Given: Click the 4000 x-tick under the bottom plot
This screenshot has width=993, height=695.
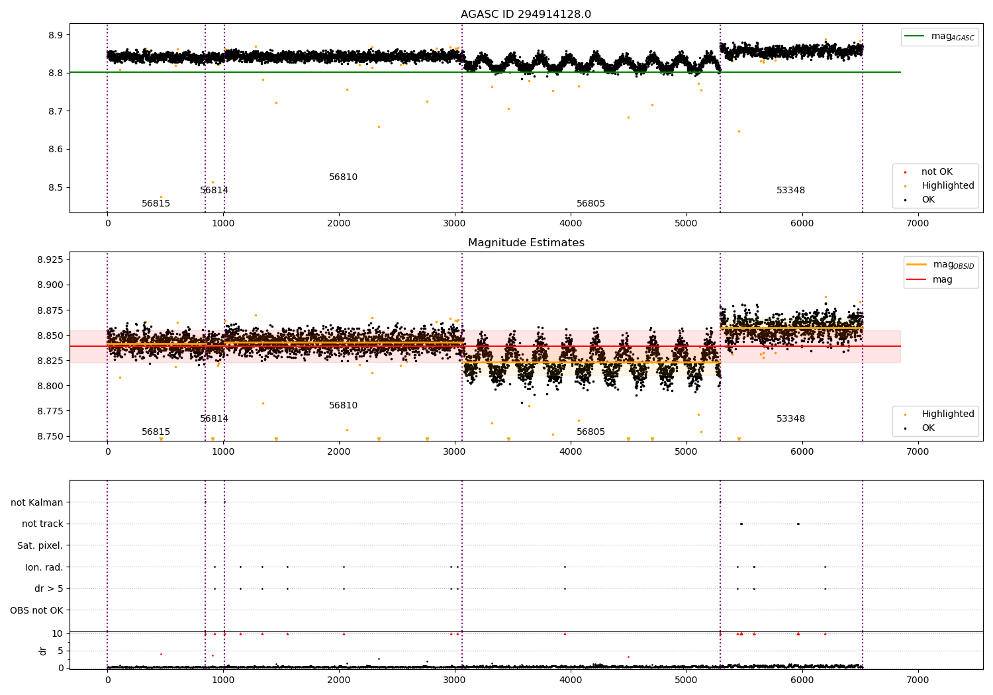Looking at the screenshot, I should tap(571, 680).
